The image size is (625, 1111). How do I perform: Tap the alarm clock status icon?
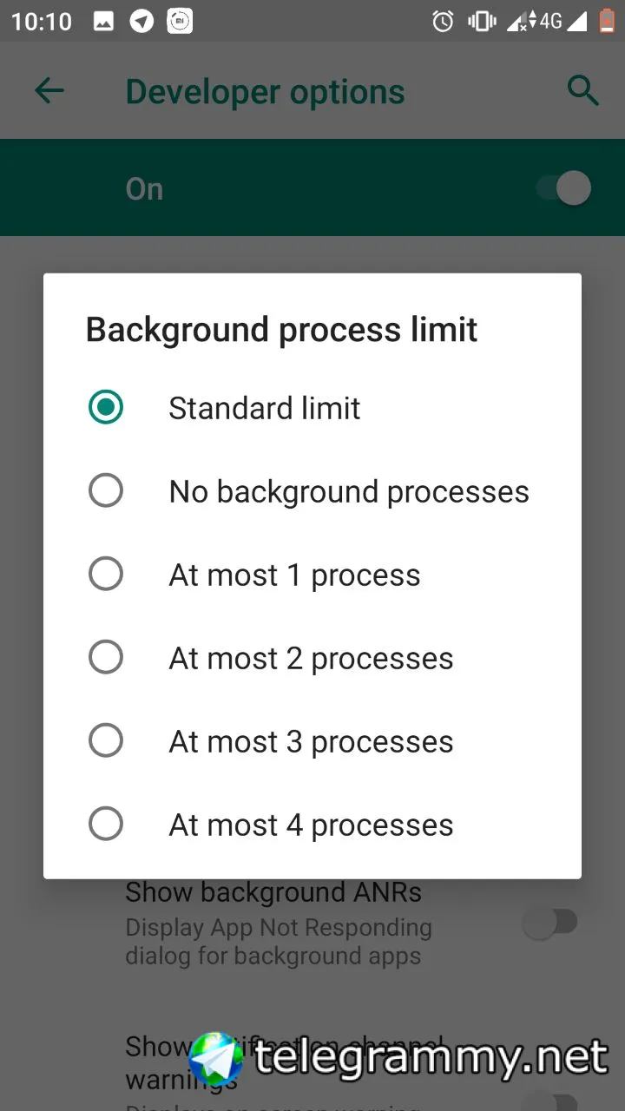[x=443, y=22]
